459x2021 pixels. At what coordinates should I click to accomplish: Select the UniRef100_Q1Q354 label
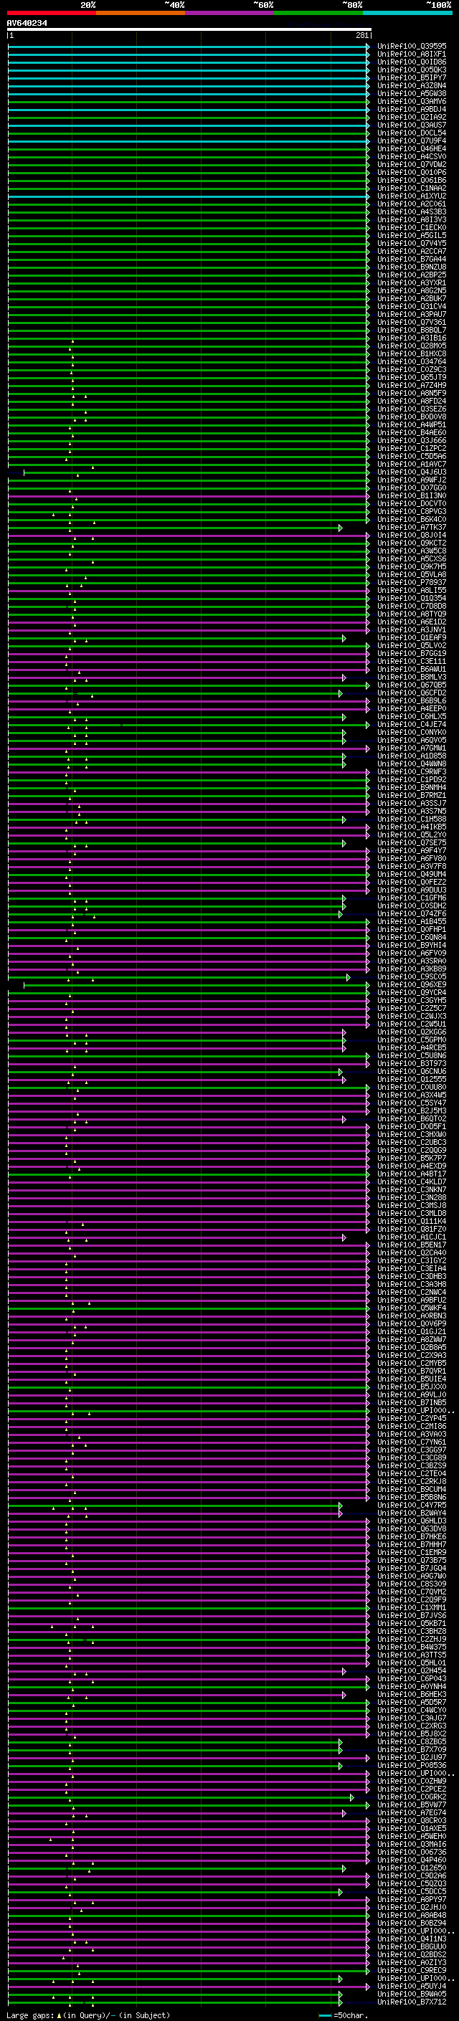click(x=411, y=598)
